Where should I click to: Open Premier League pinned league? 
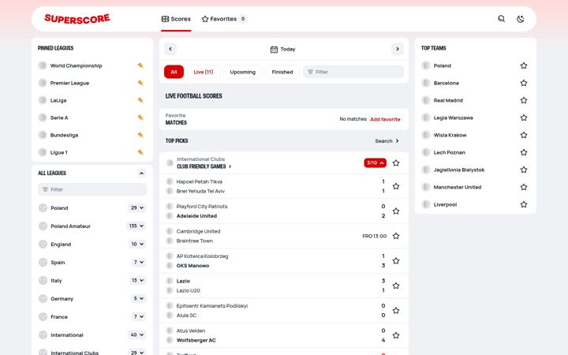pyautogui.click(x=69, y=83)
